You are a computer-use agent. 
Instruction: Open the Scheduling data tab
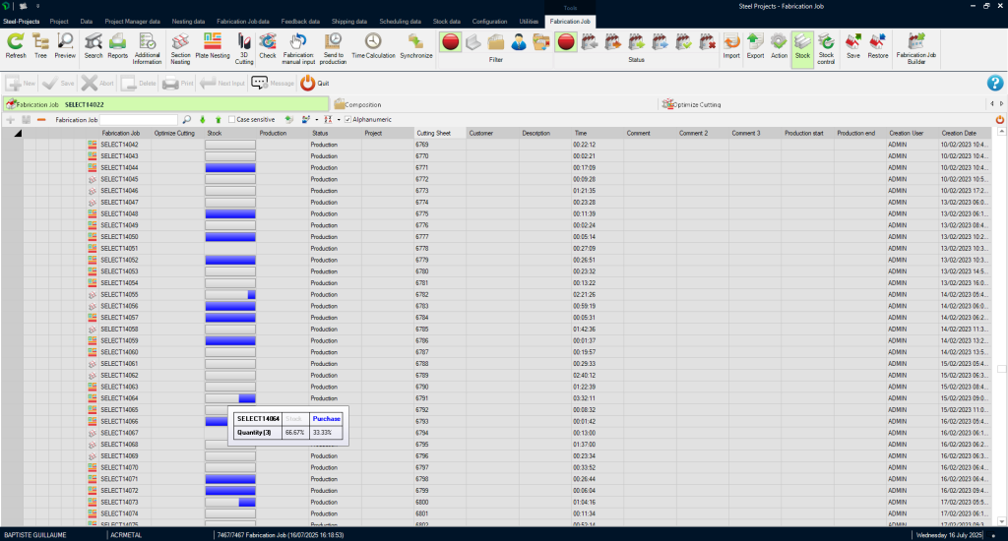(401, 20)
